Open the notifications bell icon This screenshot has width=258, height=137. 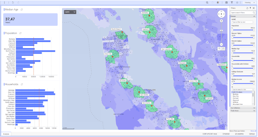click(x=218, y=2)
